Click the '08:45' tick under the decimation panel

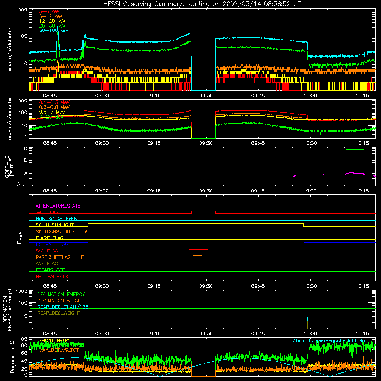click(x=50, y=334)
